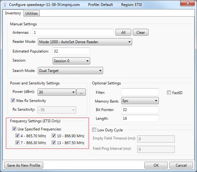Open the Memory Bank dropdown
The image size is (197, 172).
point(140,101)
